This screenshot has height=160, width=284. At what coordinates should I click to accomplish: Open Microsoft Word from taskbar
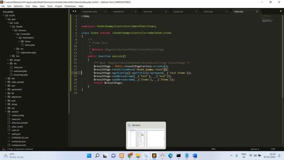tap(195, 156)
